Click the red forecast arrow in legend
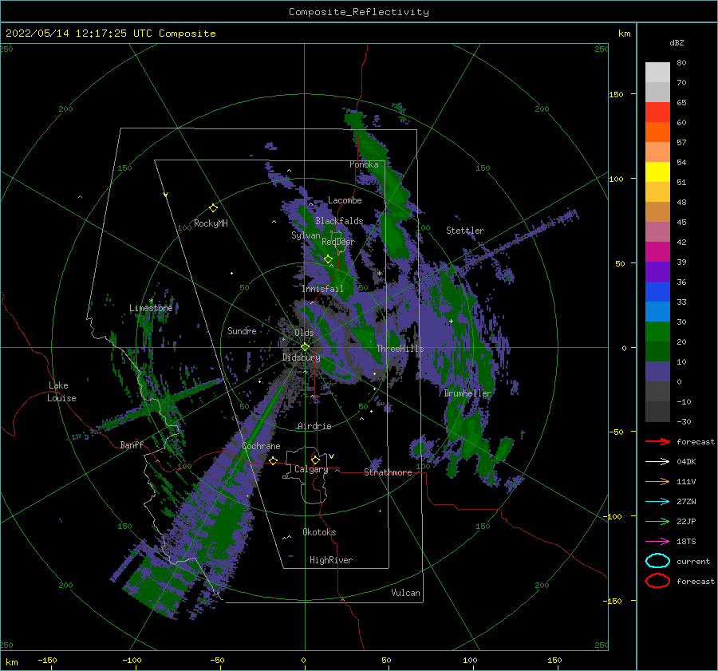Screen dimensions: 718x671 tap(657, 441)
